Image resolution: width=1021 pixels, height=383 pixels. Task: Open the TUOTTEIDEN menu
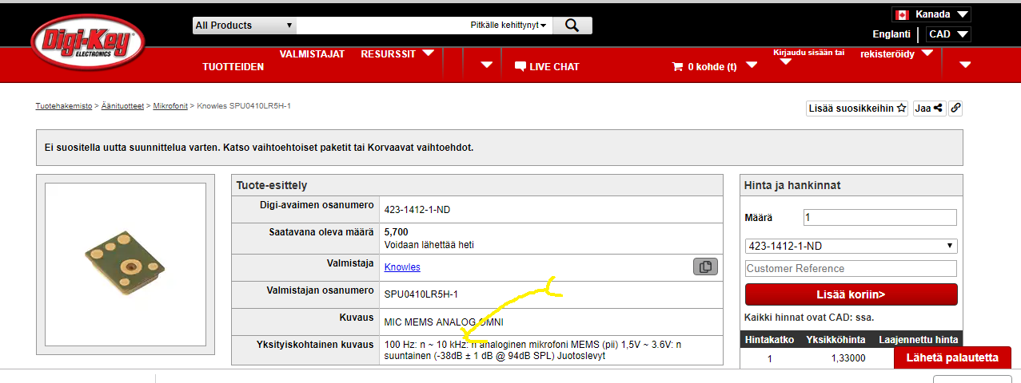pyautogui.click(x=233, y=67)
